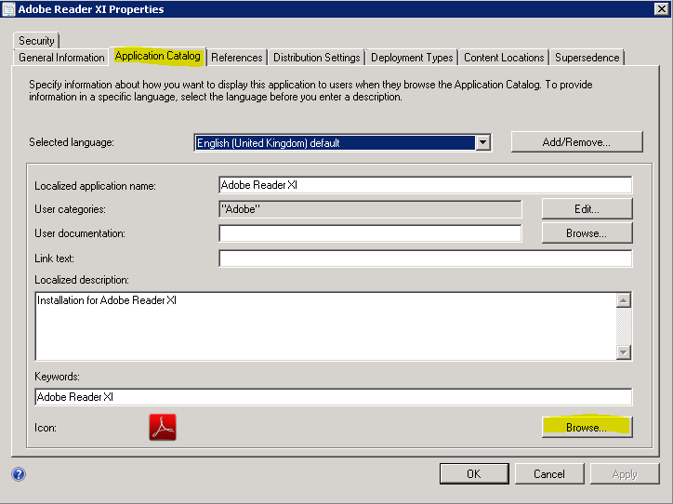Click the Adobe Reader PDF icon preview

[163, 427]
